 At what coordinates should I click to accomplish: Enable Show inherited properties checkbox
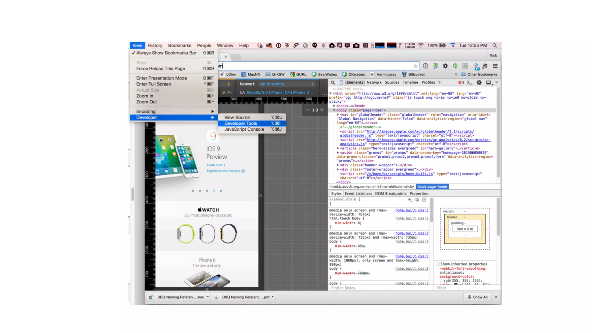tap(438, 264)
